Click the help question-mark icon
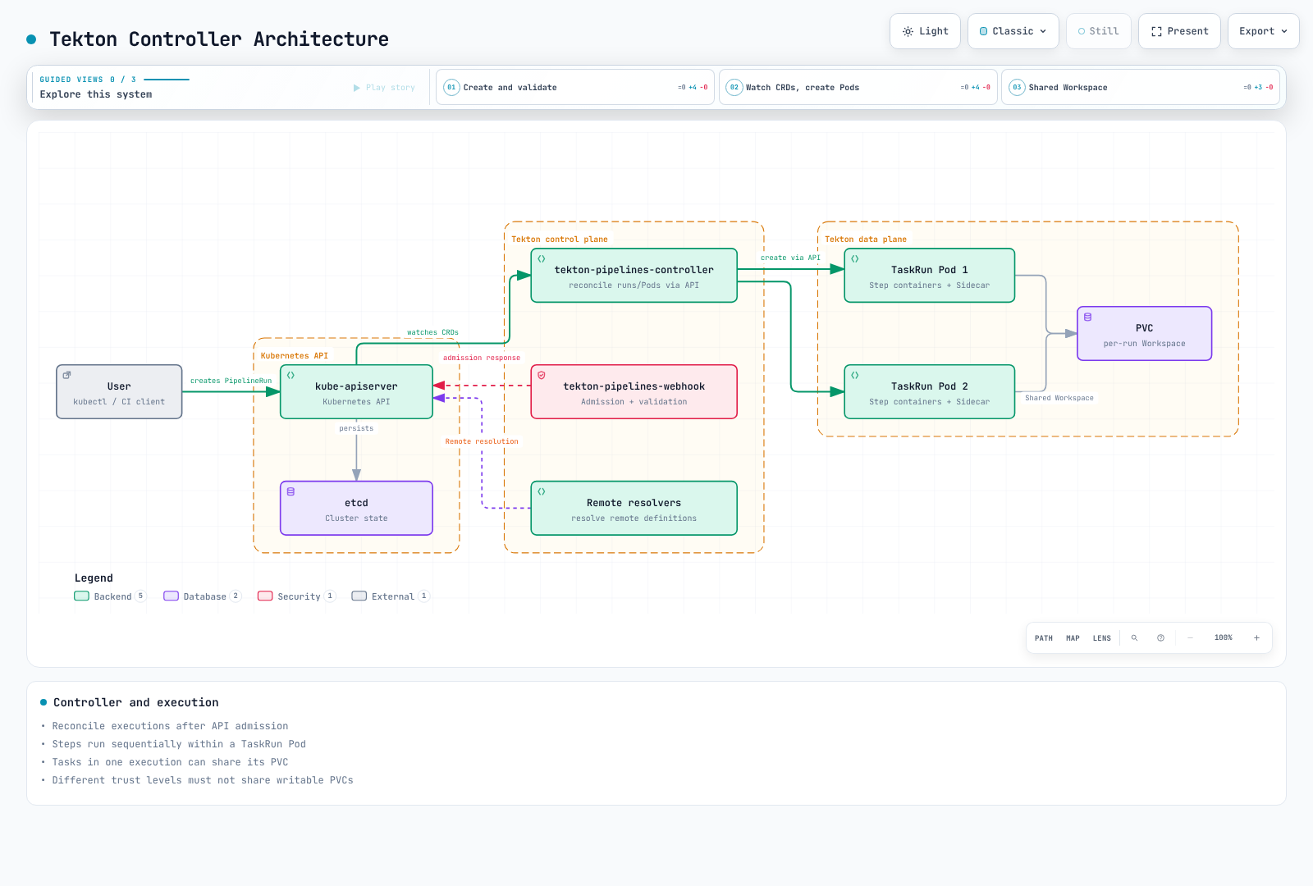Image resolution: width=1313 pixels, height=886 pixels. coord(1160,637)
